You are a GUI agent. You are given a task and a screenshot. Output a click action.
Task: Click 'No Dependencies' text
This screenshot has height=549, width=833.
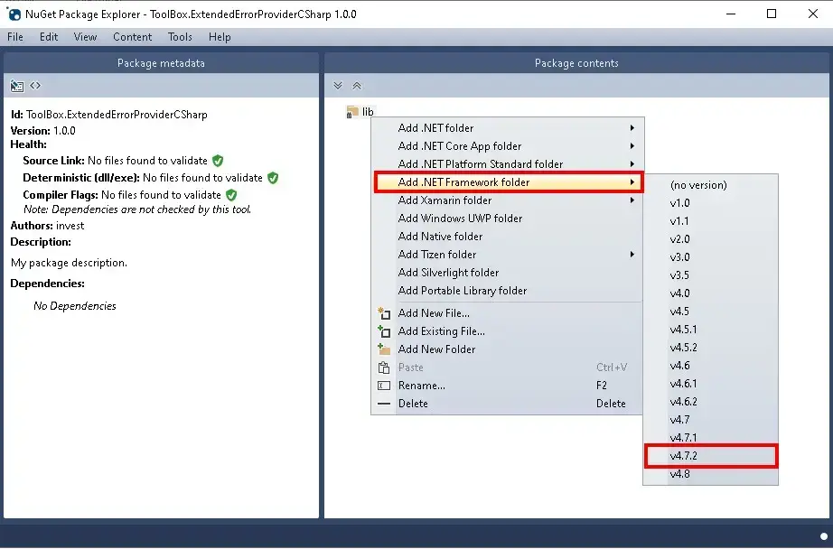coord(74,306)
